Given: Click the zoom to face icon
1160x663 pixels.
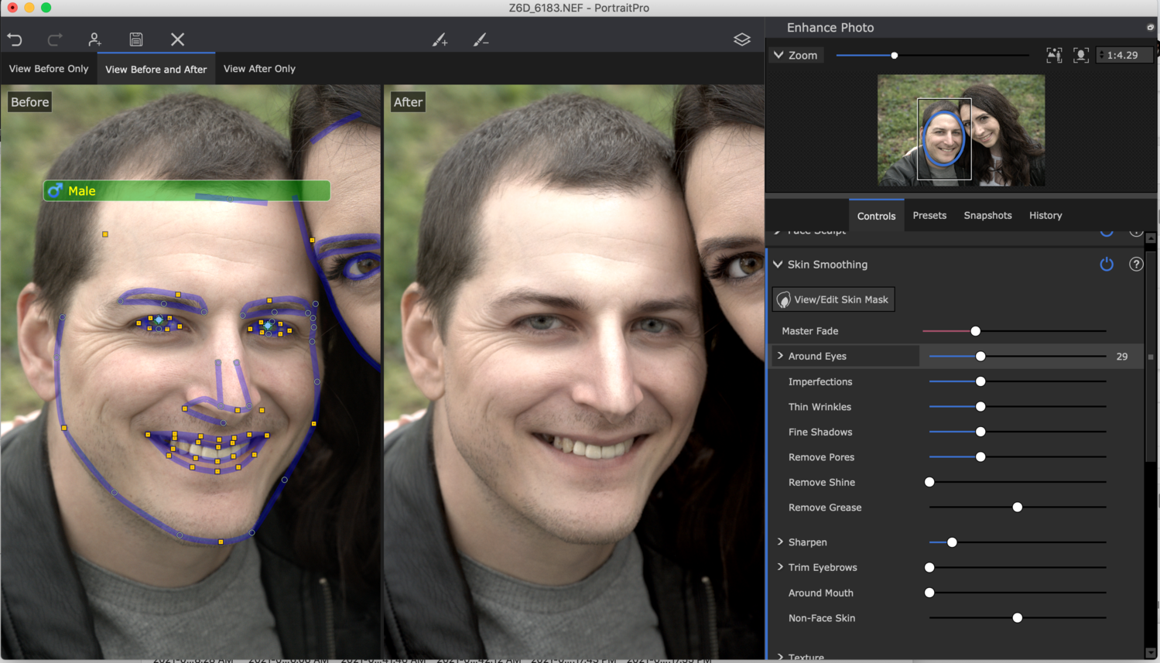Looking at the screenshot, I should (x=1081, y=55).
